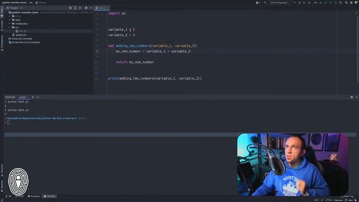The image size is (359, 202).
Task: Collapse the python-wordle-clone root node
Action: (6, 12)
